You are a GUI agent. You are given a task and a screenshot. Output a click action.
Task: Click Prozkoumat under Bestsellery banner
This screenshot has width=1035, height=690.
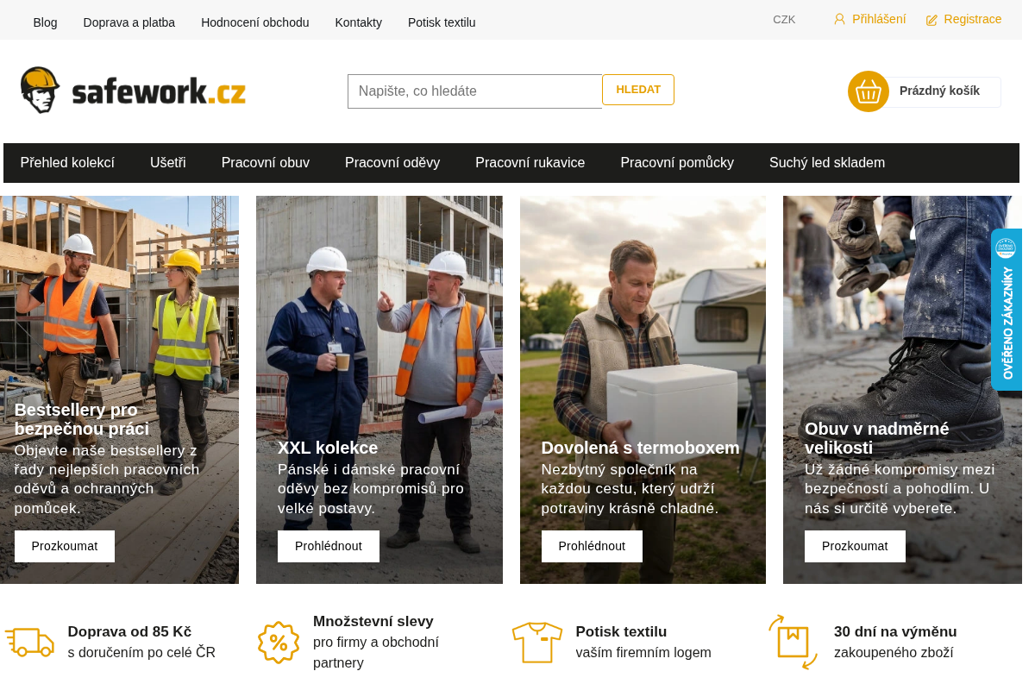pos(65,546)
